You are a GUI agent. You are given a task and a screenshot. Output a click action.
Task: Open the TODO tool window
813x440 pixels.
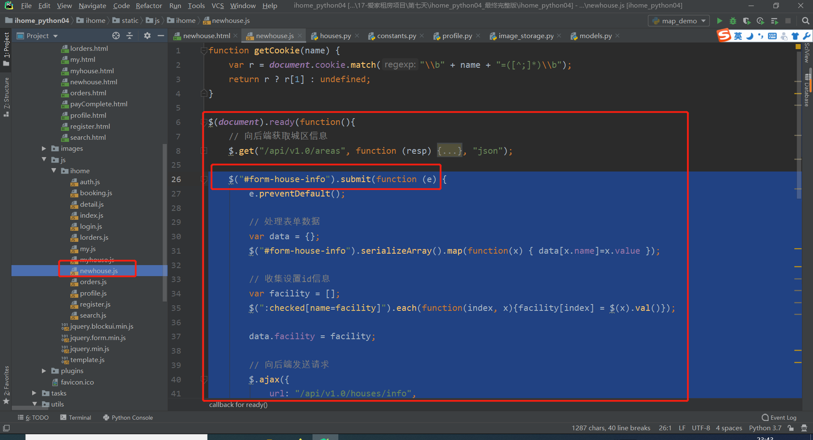click(x=33, y=418)
